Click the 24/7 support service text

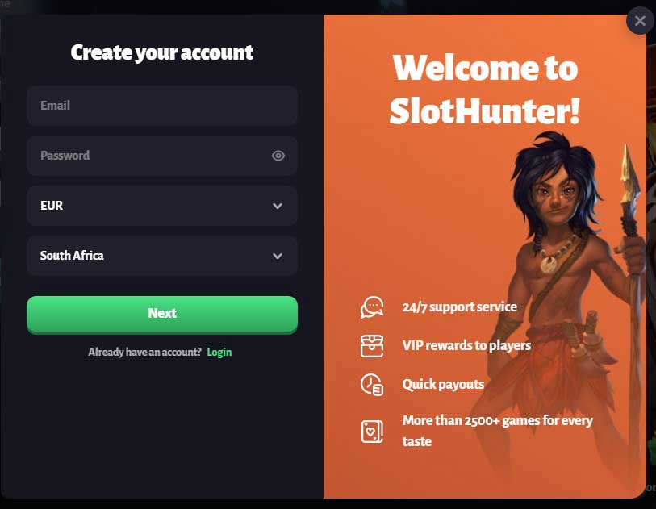tap(460, 307)
